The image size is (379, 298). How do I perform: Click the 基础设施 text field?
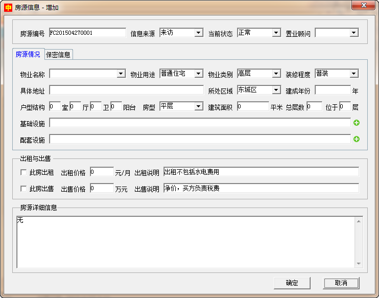[200, 123]
